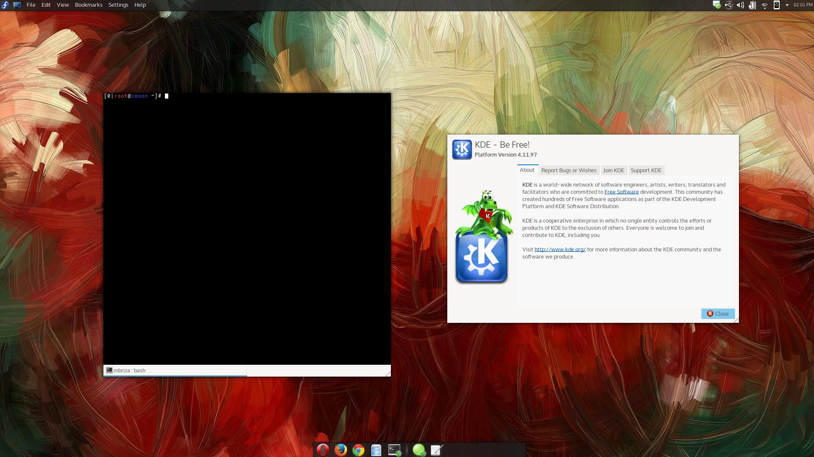Screen dimensions: 814x457
Task: Open the Edit menu
Action: pyautogui.click(x=46, y=5)
